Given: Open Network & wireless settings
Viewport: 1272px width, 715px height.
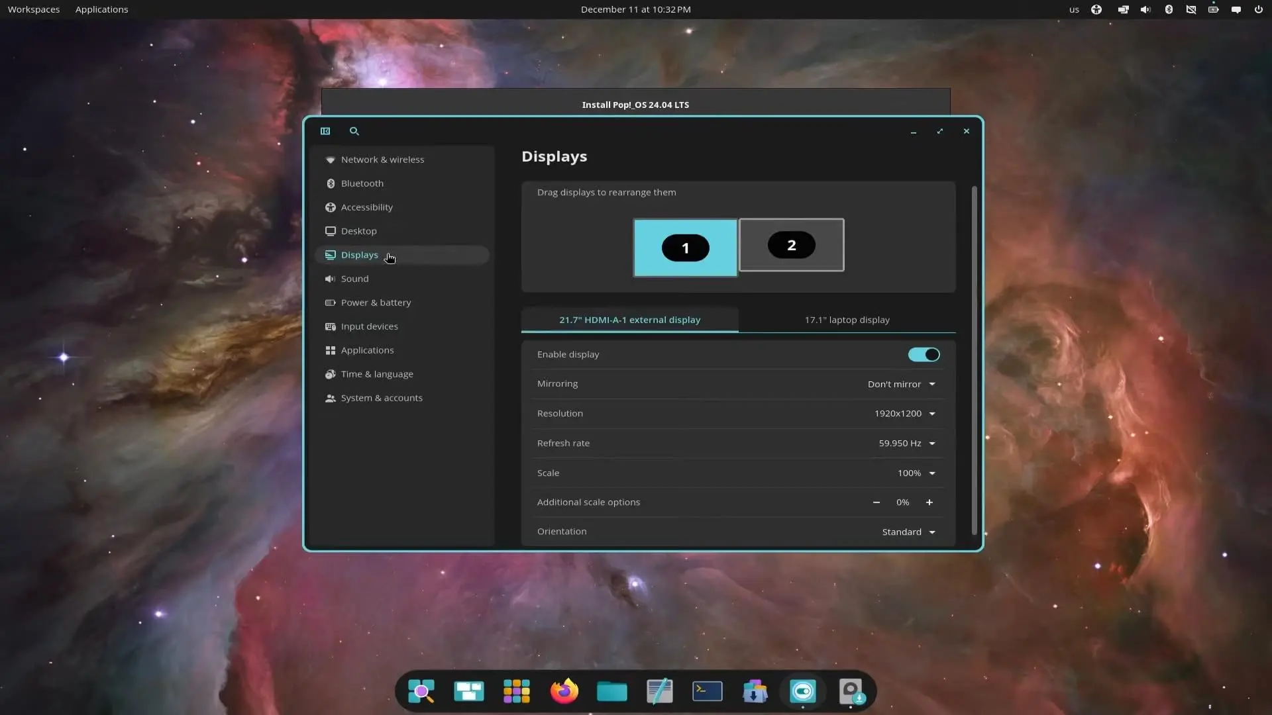Looking at the screenshot, I should click(402, 160).
